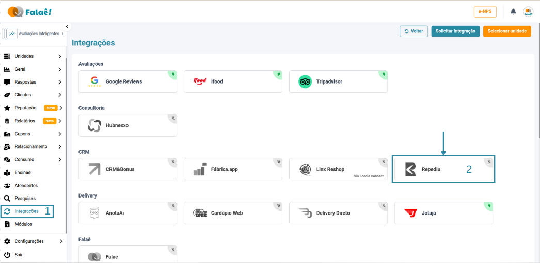540x263 pixels.
Task: Open the Ifood integration card
Action: pyautogui.click(x=233, y=81)
